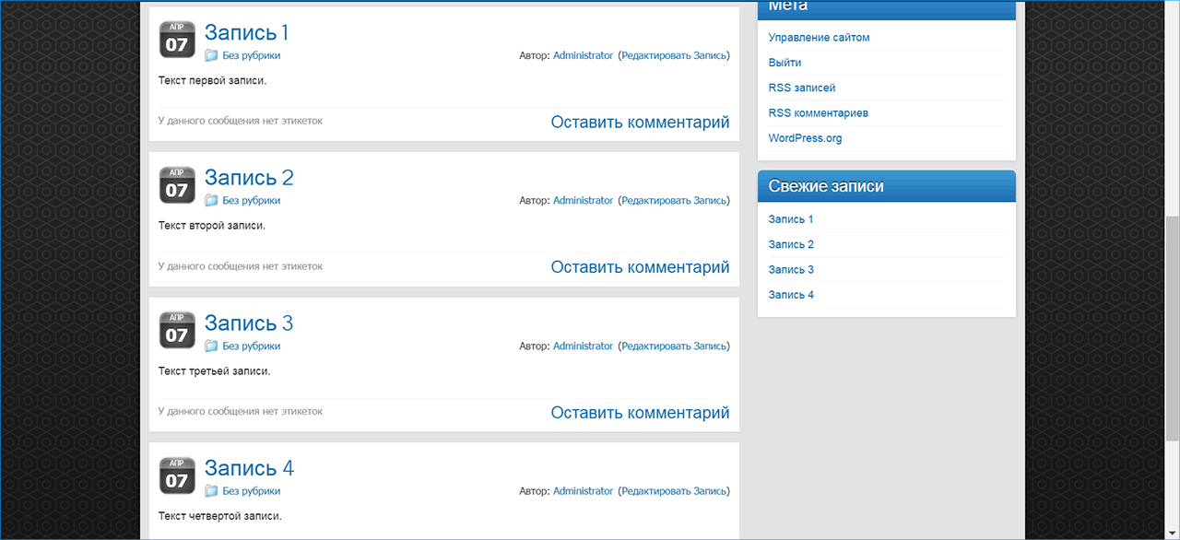
Task: Click the calendar date icon beside Запись 1
Action: 177,39
